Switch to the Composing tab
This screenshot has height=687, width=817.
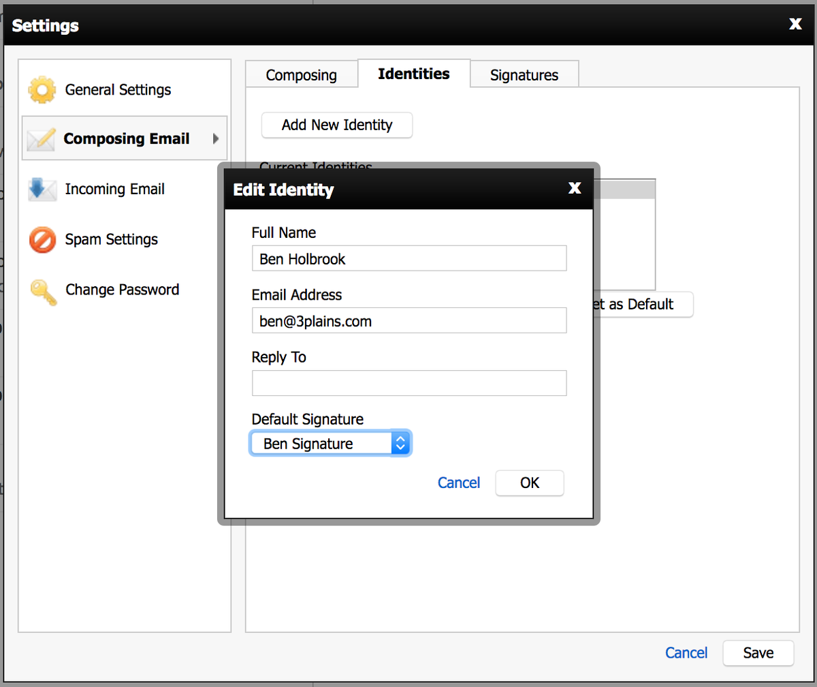302,75
